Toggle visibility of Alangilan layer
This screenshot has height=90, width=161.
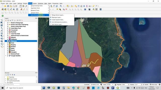8,52
